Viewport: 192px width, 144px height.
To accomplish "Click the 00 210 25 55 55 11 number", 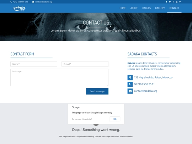I will tap(144, 84).
